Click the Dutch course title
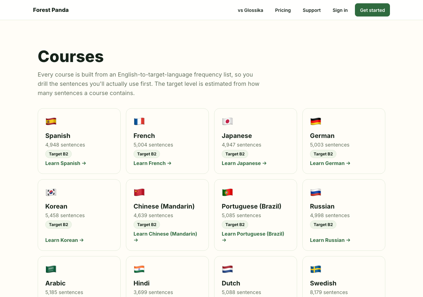Viewport: 423px width, 297px height. pyautogui.click(x=231, y=283)
